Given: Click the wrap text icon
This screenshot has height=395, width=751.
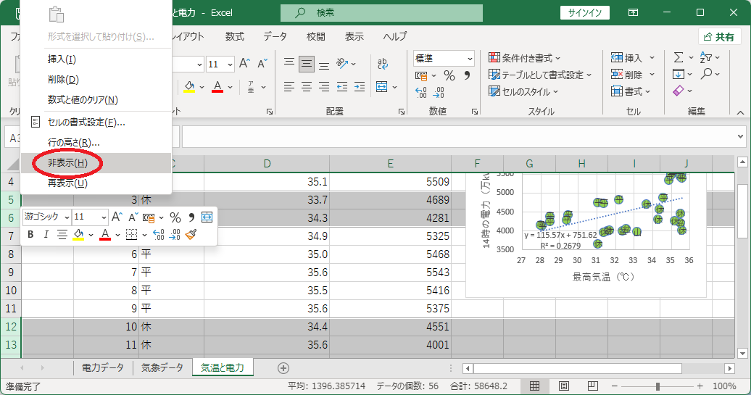Looking at the screenshot, I should pos(382,64).
